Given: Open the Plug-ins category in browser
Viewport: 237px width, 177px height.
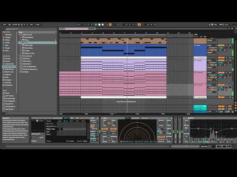Looking at the screenshot, I should [x=8, y=75].
